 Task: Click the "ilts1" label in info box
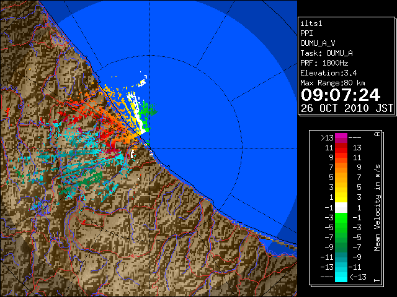coord(311,24)
